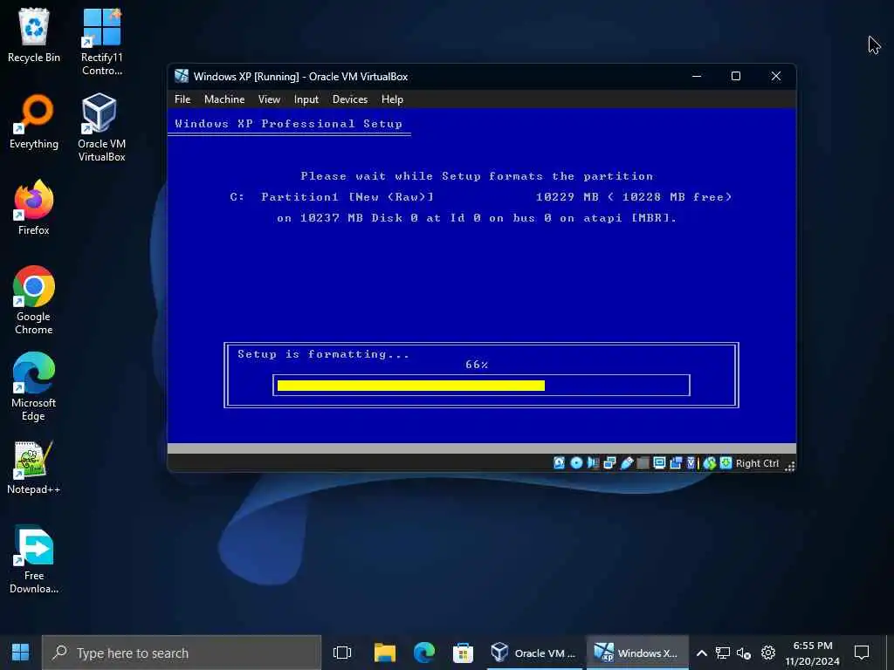Select the Everything search desktop shortcut
894x670 pixels.
pyautogui.click(x=34, y=122)
